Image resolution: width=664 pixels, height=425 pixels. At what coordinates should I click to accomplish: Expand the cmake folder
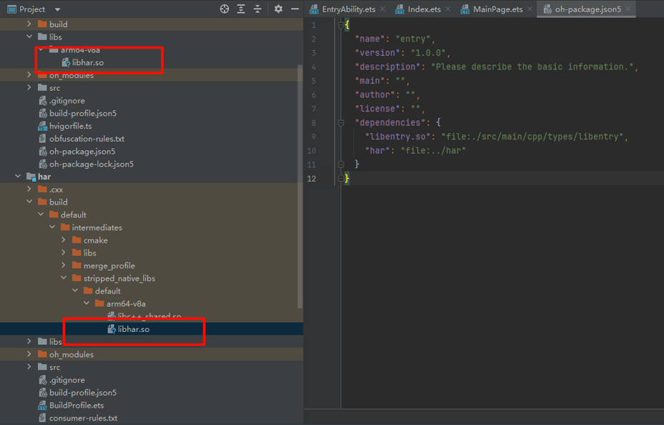(64, 240)
